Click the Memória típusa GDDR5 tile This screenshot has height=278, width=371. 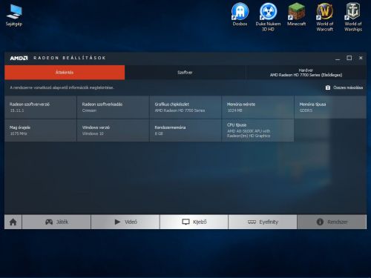point(330,107)
